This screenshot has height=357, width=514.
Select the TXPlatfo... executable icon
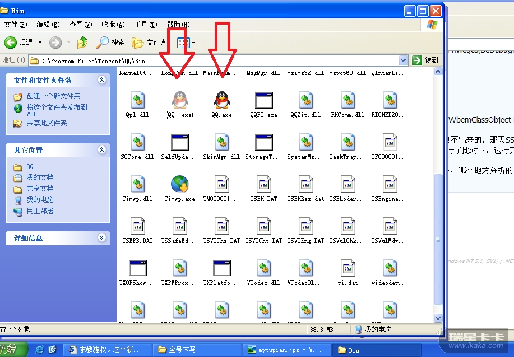point(222,268)
